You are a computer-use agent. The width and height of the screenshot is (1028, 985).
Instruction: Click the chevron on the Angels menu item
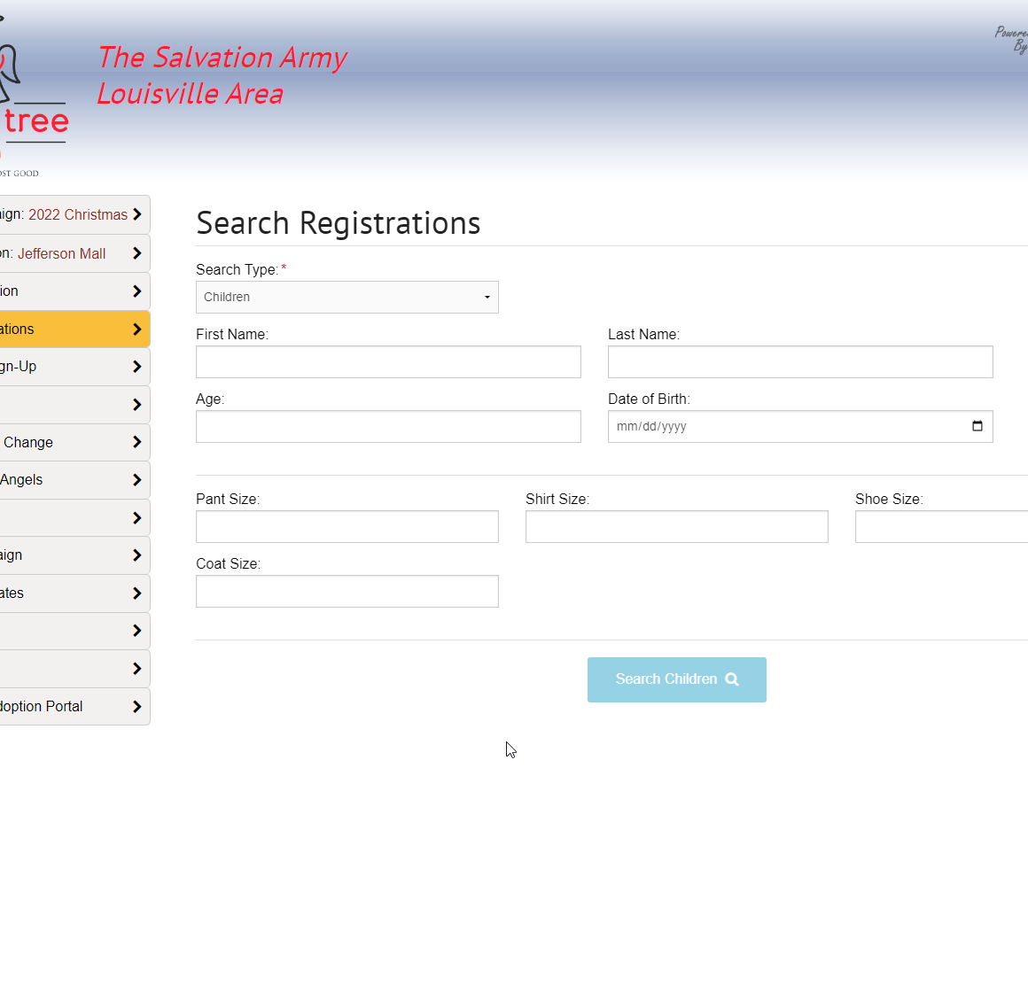pyautogui.click(x=137, y=480)
